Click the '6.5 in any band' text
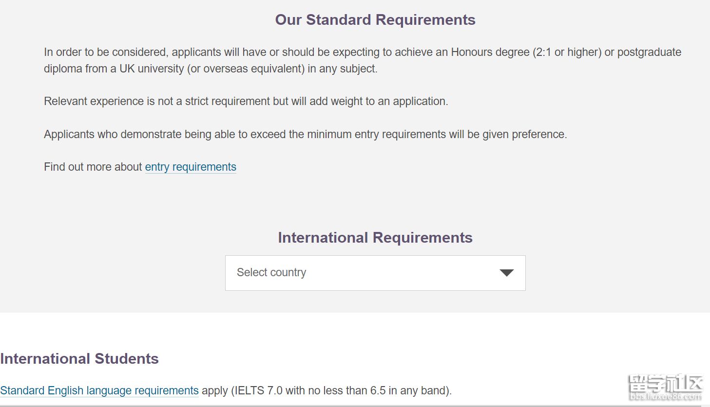Image resolution: width=710 pixels, height=407 pixels. pos(408,390)
